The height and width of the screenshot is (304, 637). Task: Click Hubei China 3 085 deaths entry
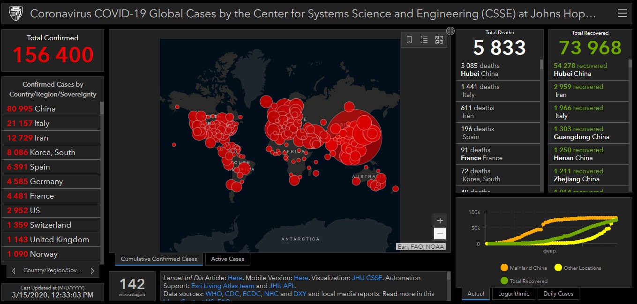(498, 70)
